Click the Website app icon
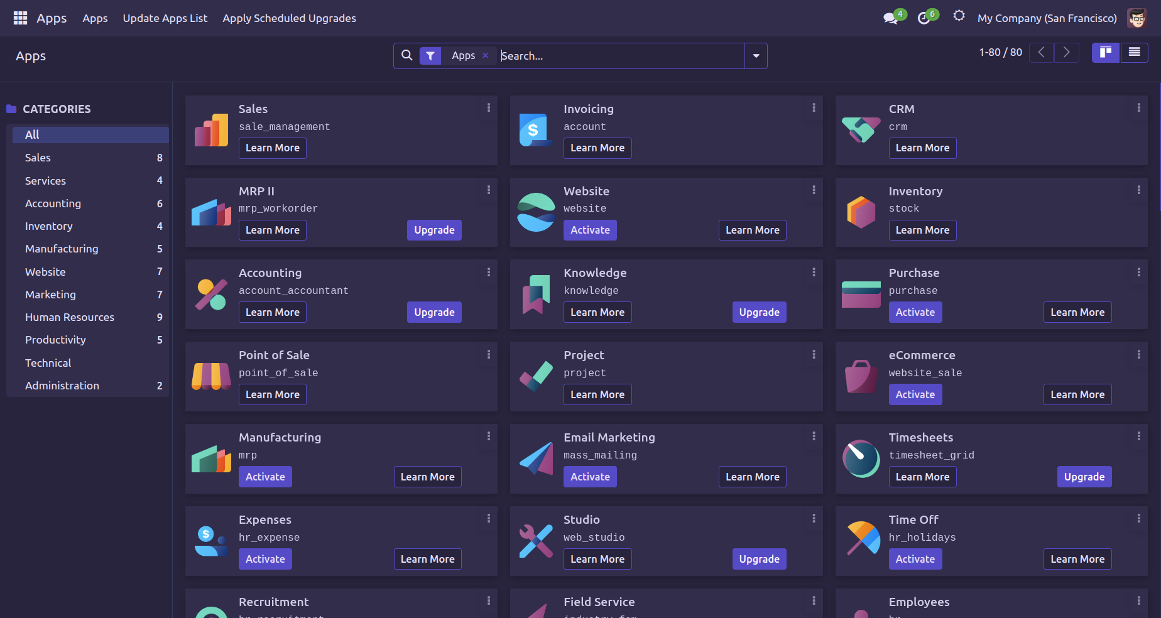Image resolution: width=1161 pixels, height=618 pixels. 536,212
